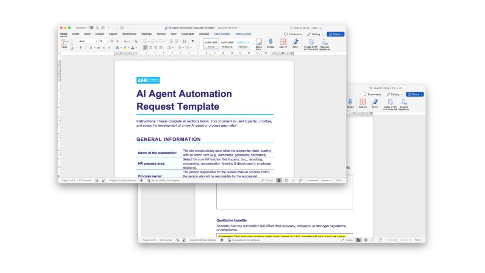Expand the styles gallery arrow
Screen dimensions: 485x273
(x=253, y=44)
